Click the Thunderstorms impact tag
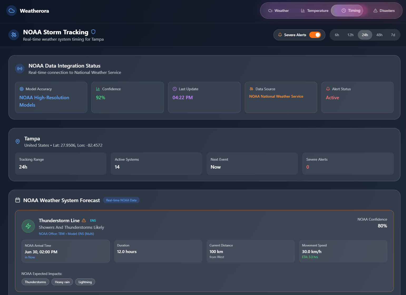This screenshot has height=295, width=406. [x=35, y=282]
